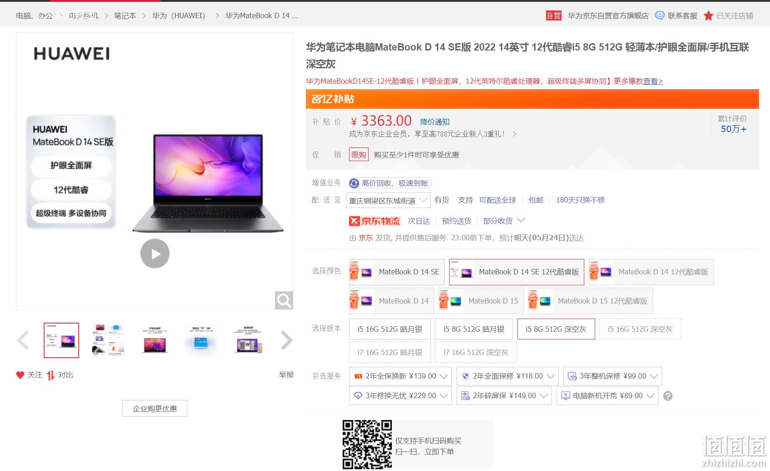
Task: Click the 电脑新机开荒 service icon
Action: 566,396
